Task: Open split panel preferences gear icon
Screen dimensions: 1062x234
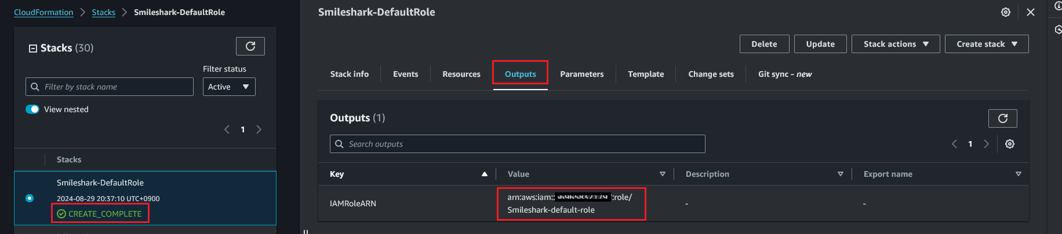Action: click(1006, 12)
